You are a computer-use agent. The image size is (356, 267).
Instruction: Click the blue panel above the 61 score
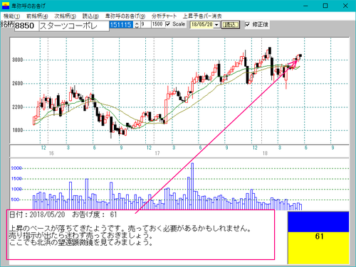tap(318, 222)
